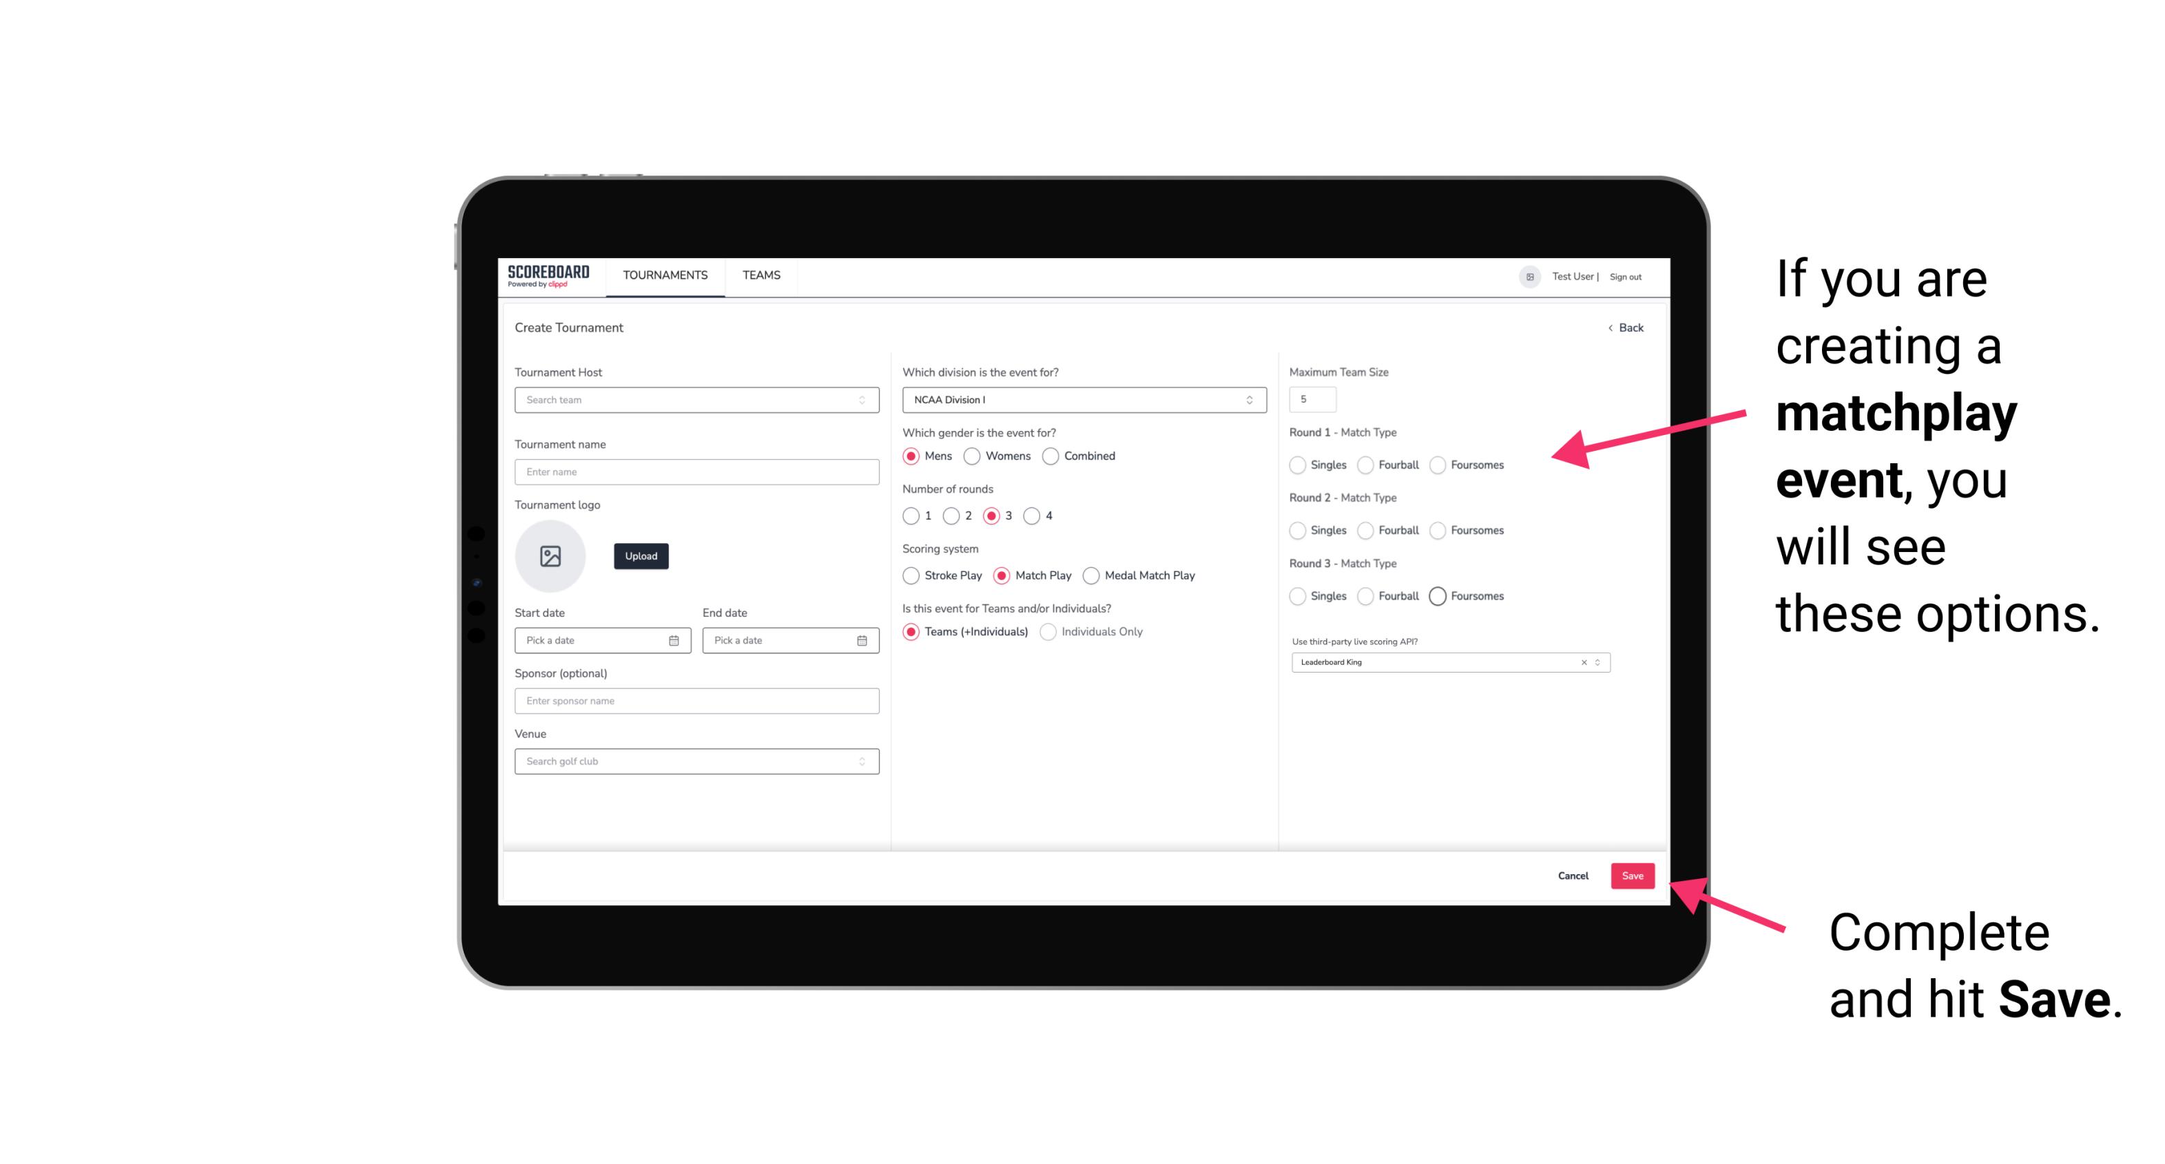Click the Cancel button to discard changes

[1573, 874]
